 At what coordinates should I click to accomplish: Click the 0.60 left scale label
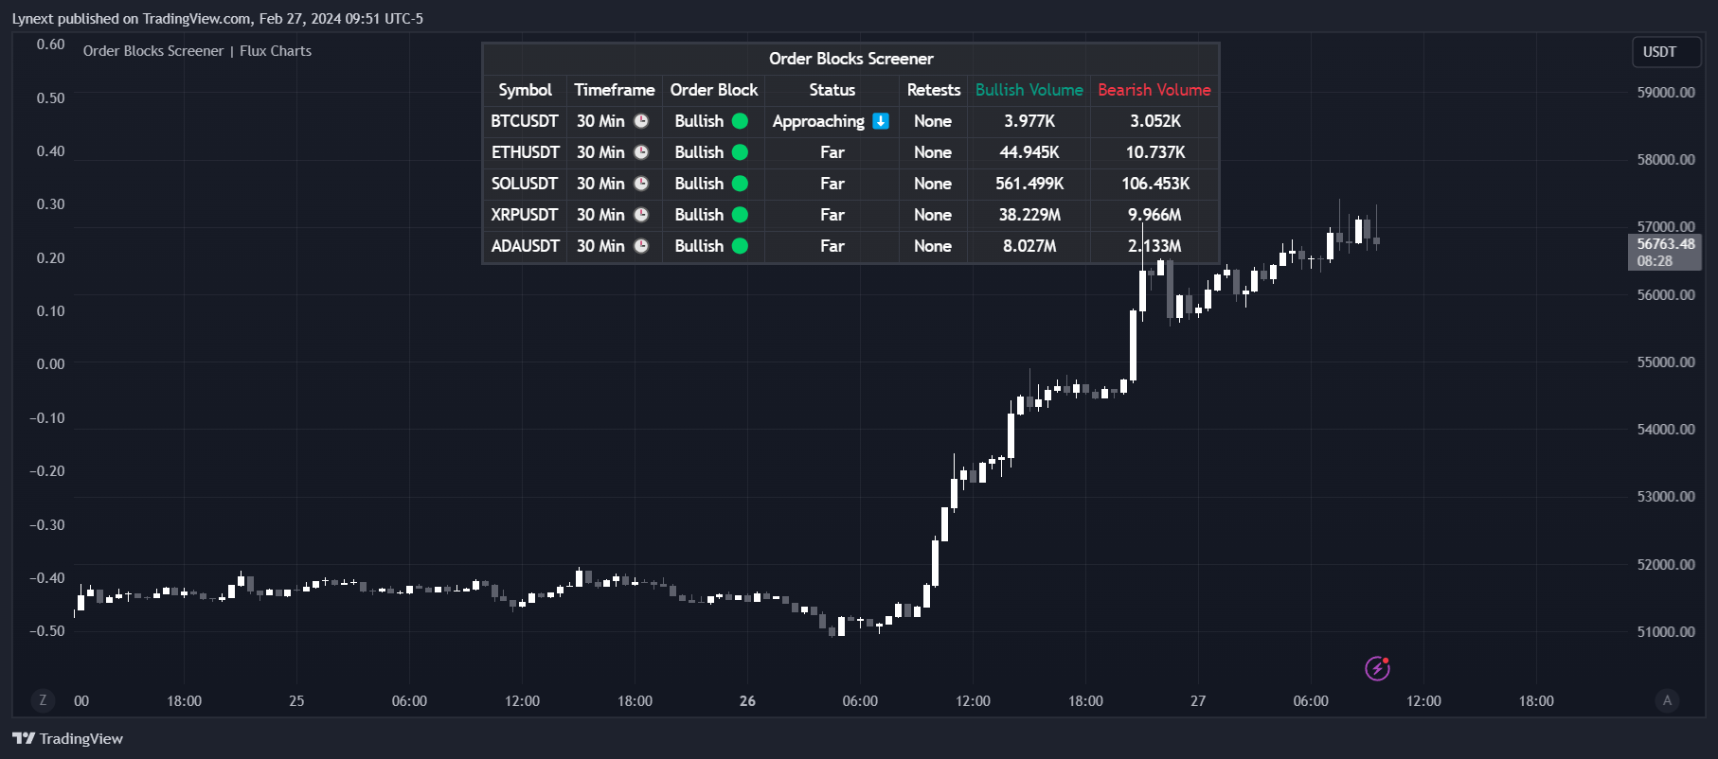point(50,44)
